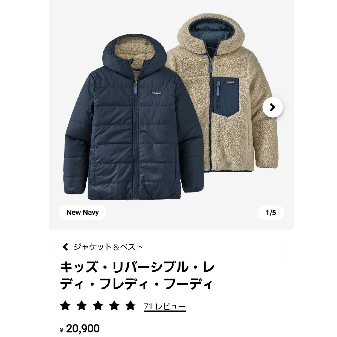Click the キッズ・リバーシブル product title
Screen dimensions: 337x337
click(x=137, y=276)
